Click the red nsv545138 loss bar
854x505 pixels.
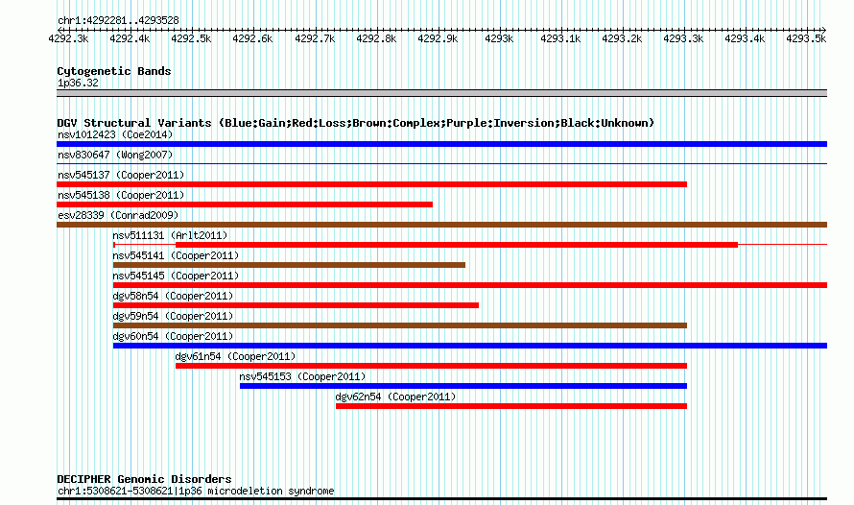point(245,204)
